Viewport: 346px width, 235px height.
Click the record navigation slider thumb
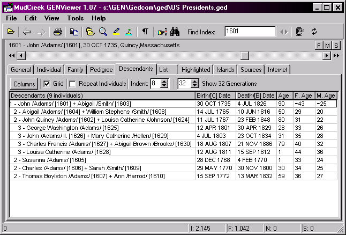(245, 55)
